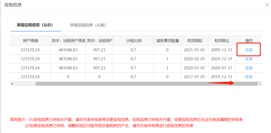Select the 2020-12-31 end date cell

pyautogui.click(x=222, y=59)
